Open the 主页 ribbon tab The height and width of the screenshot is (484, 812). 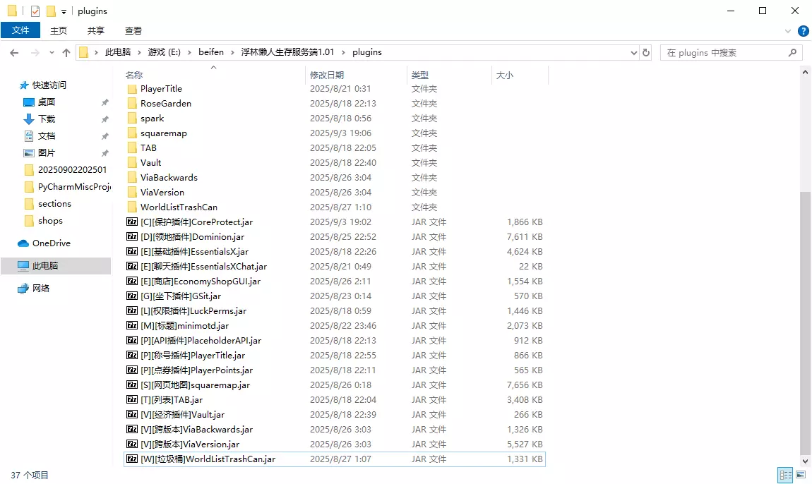59,30
